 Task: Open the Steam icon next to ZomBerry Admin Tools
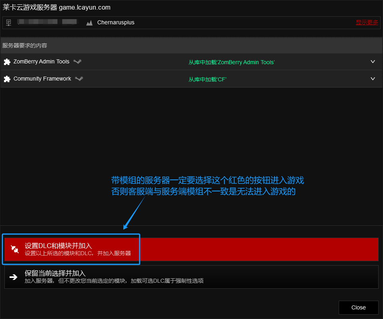(78, 62)
